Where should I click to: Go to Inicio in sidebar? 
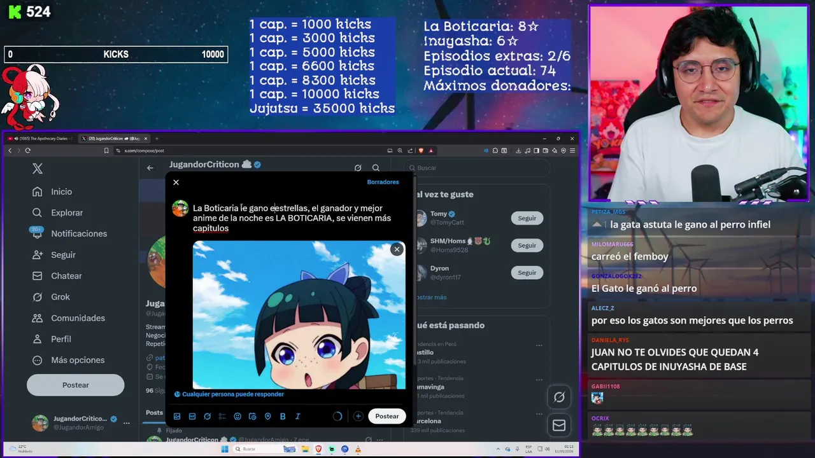click(53, 191)
